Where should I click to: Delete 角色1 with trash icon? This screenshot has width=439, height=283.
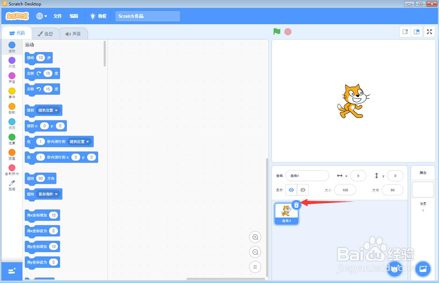[x=296, y=205]
